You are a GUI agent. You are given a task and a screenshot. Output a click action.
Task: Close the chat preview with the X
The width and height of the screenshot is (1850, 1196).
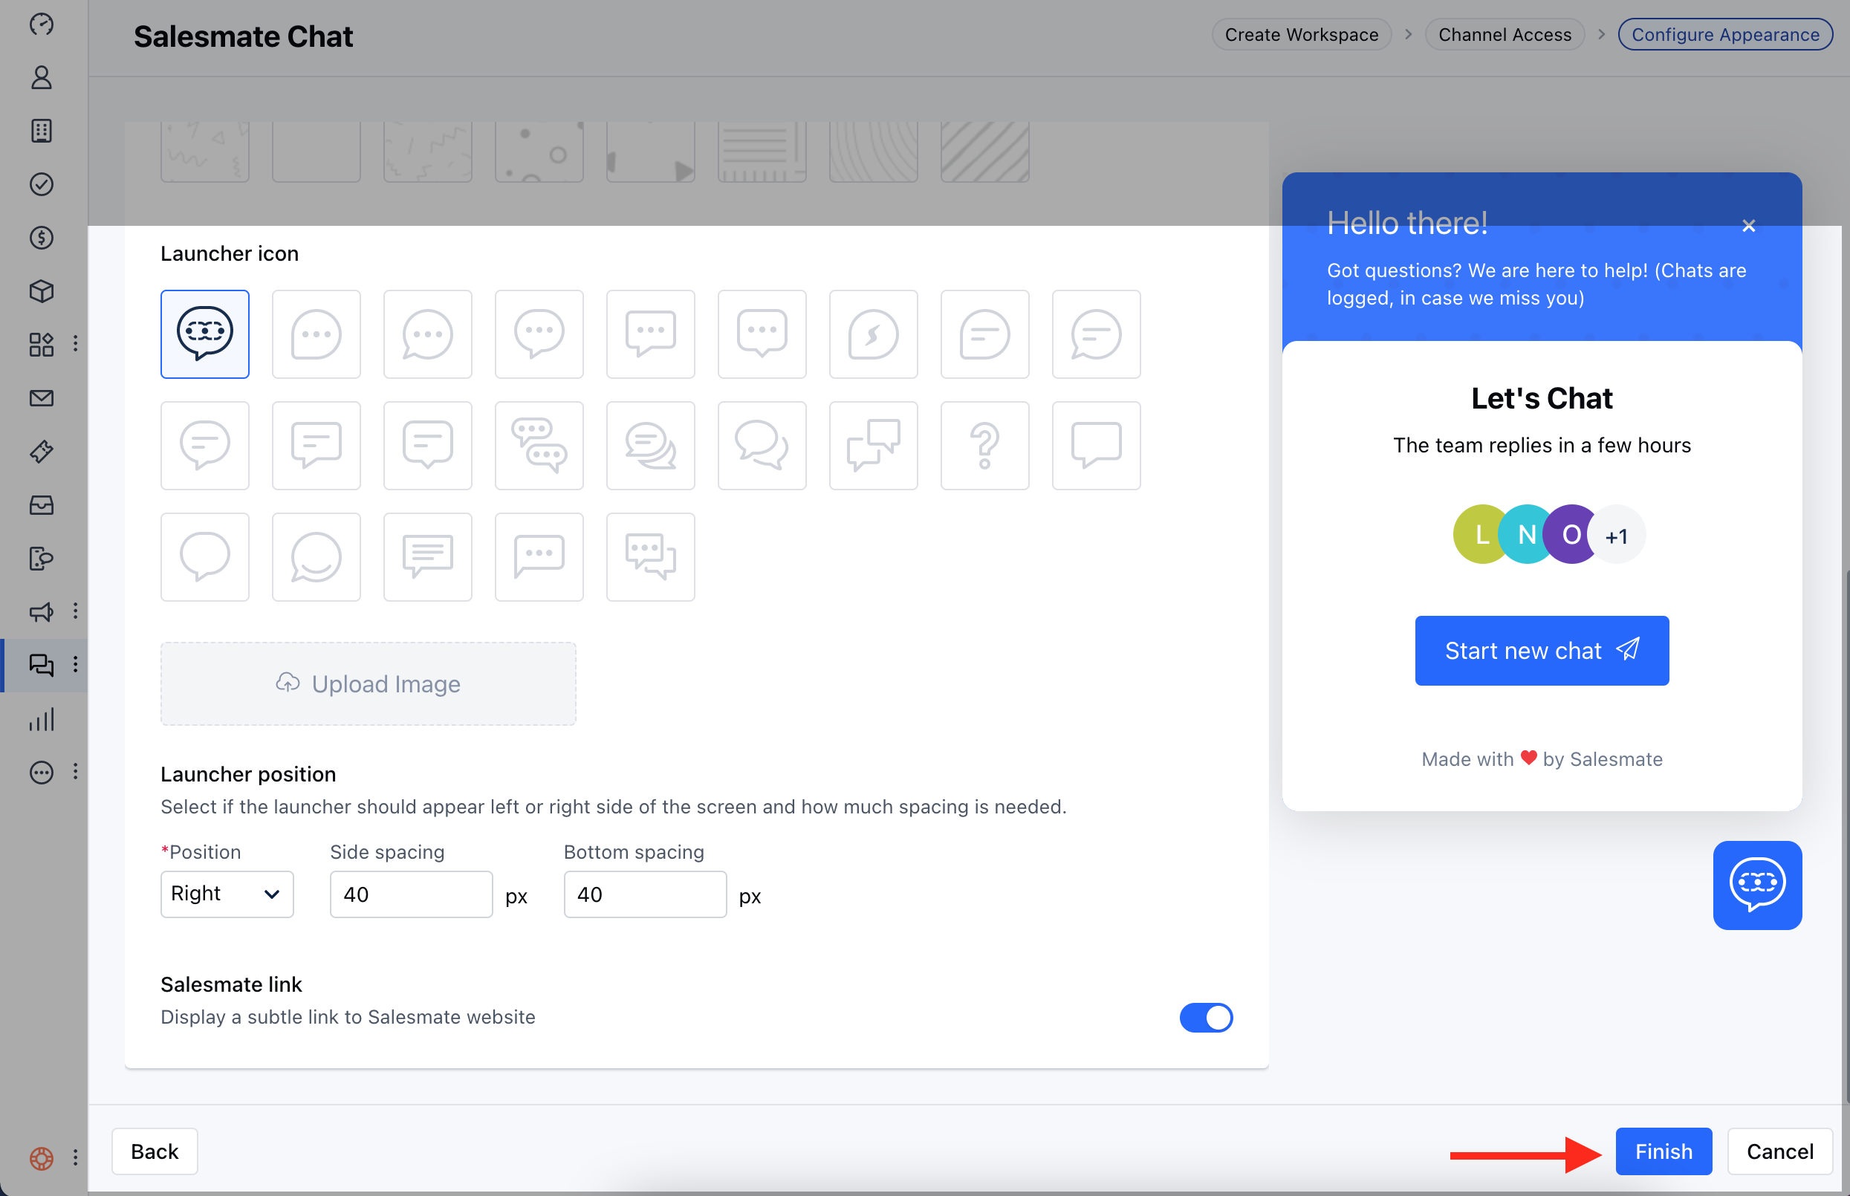(x=1748, y=226)
